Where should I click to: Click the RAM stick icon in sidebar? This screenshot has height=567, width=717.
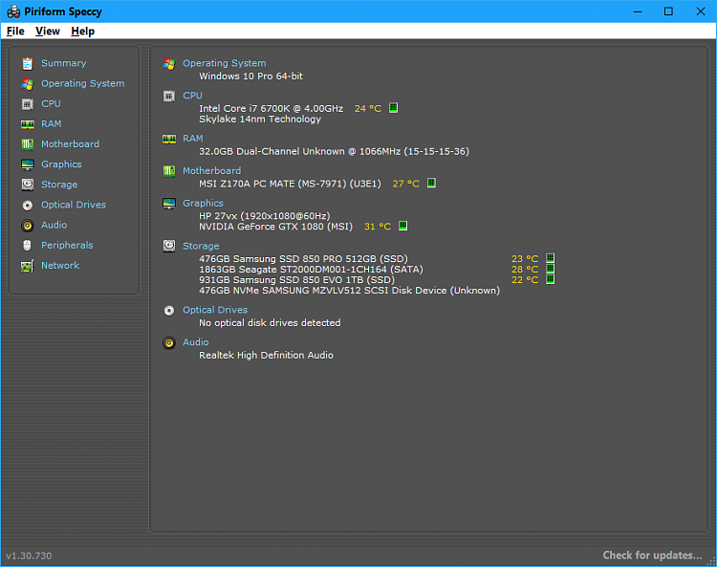pos(28,124)
